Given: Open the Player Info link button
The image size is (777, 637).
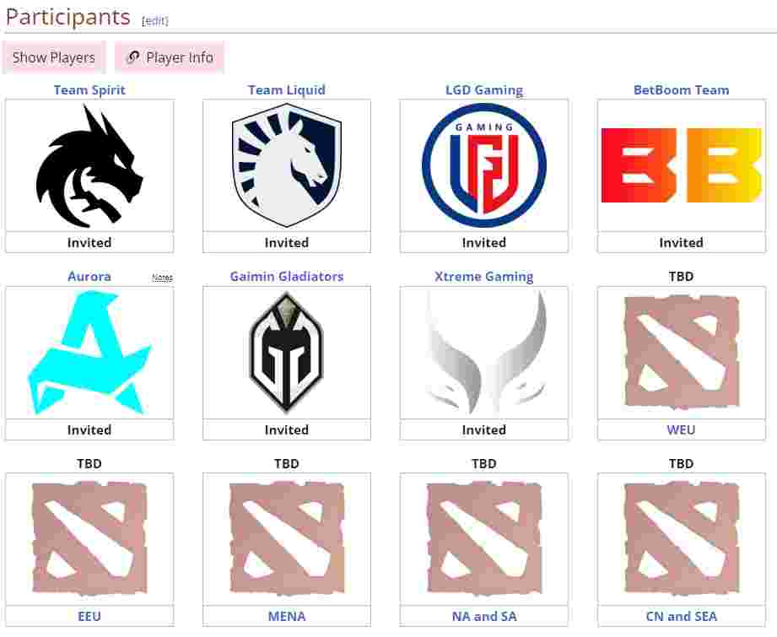Looking at the screenshot, I should coord(170,57).
